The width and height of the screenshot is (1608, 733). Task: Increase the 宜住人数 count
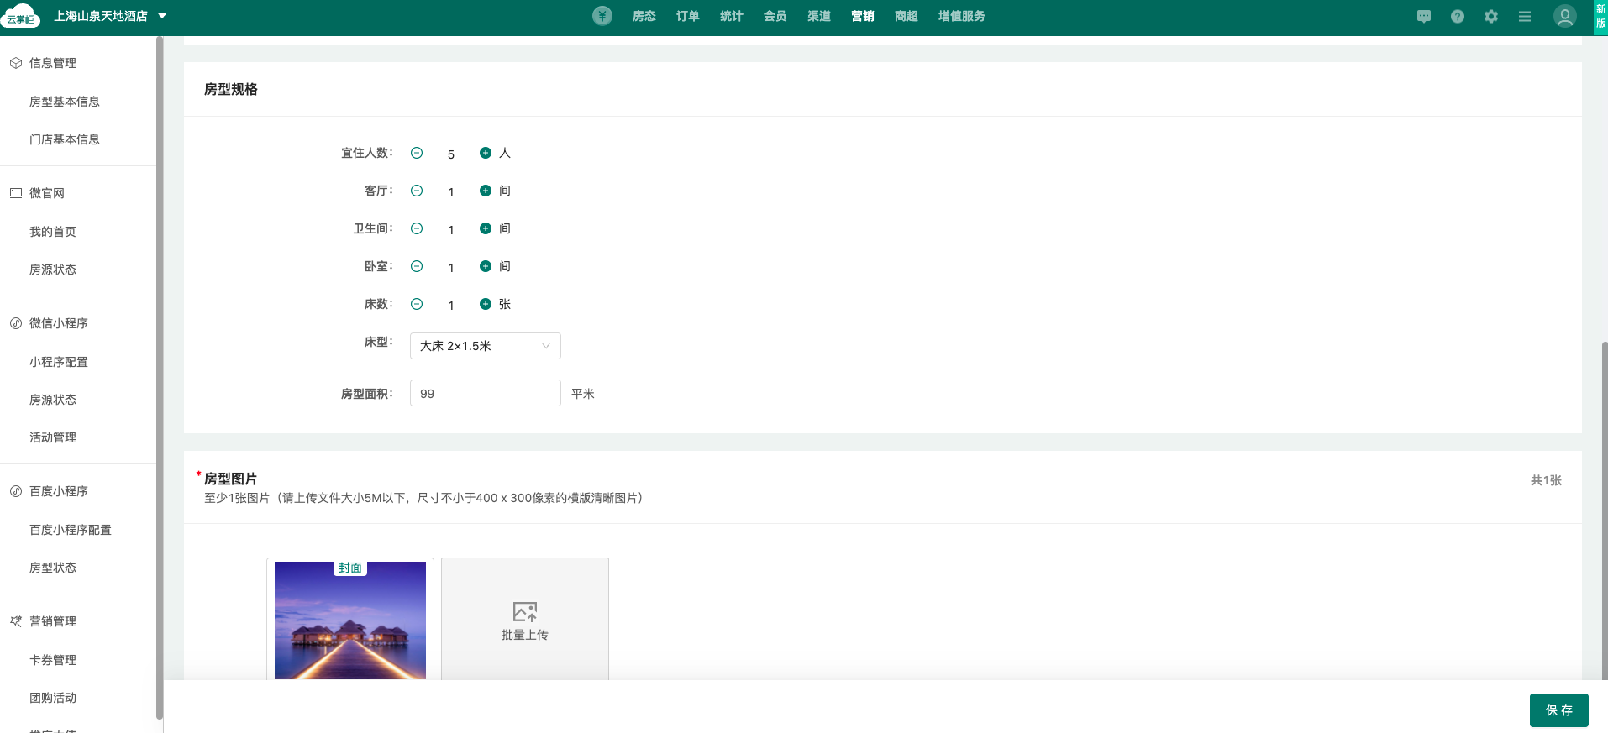[486, 153]
